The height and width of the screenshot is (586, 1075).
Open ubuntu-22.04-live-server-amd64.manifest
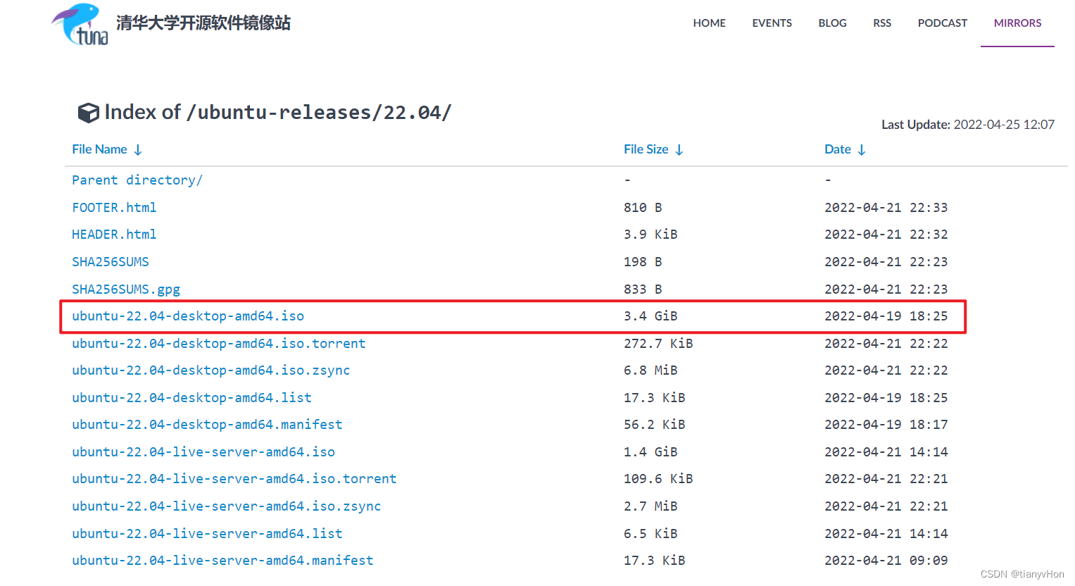(222, 561)
